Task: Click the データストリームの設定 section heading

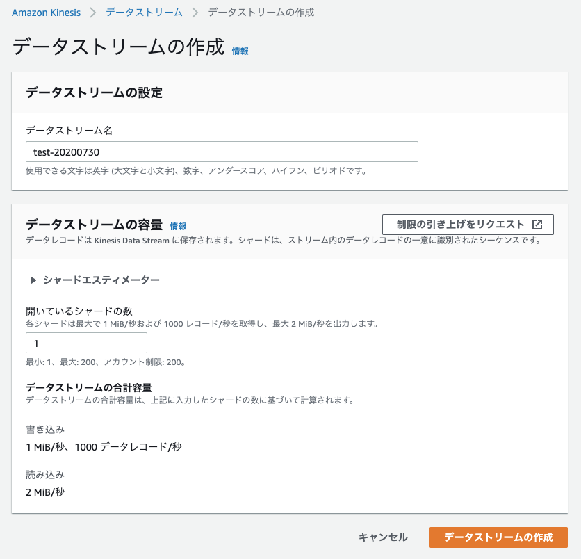Action: [94, 92]
